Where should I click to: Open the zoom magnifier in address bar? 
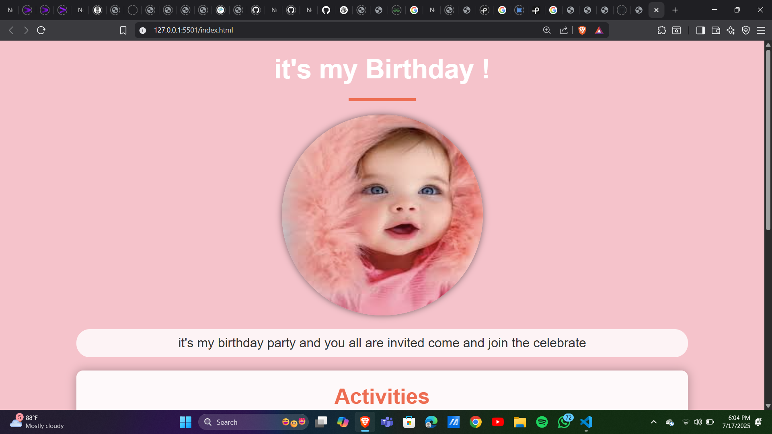547,30
